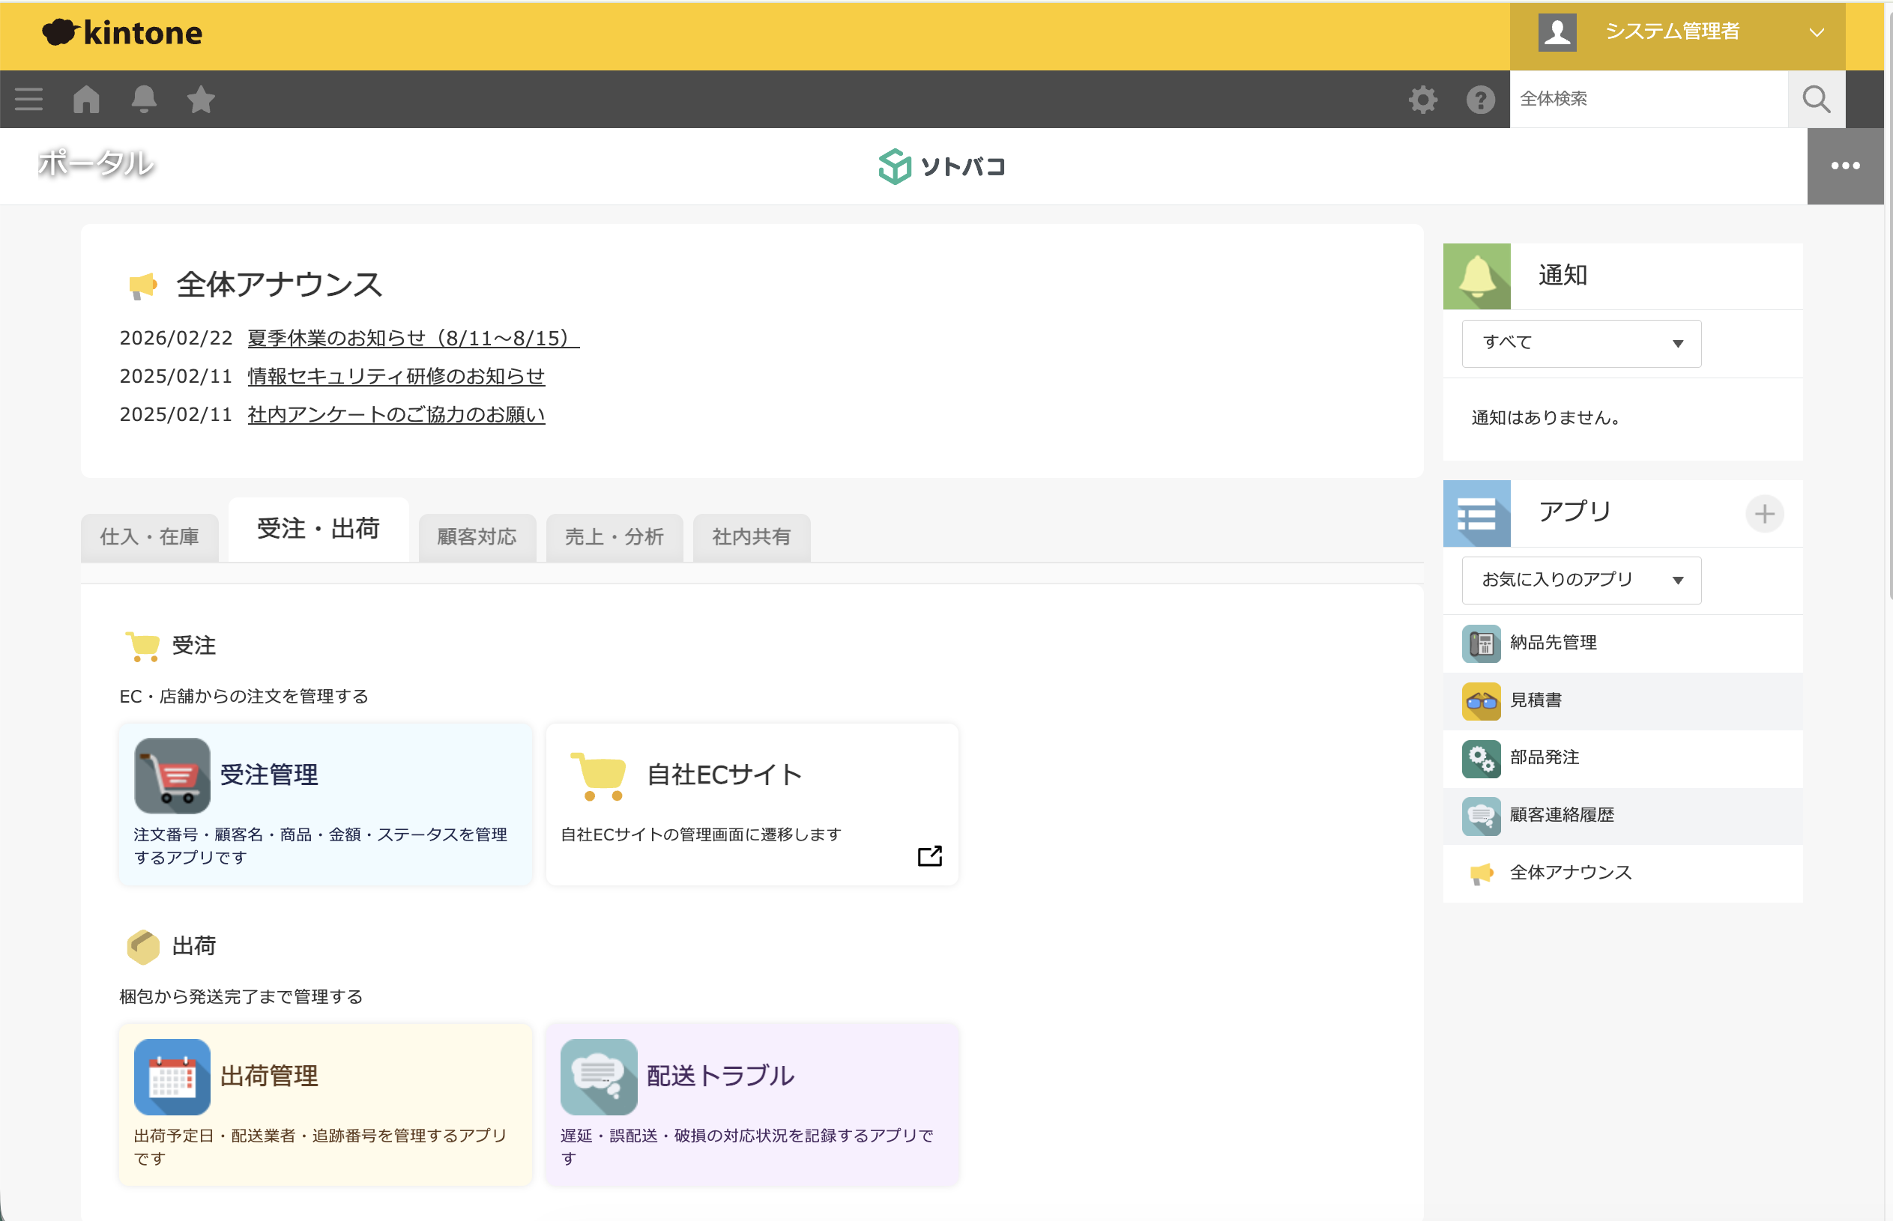Screen dimensions: 1893x1221
Task: Open the settings gear icon
Action: [1422, 99]
